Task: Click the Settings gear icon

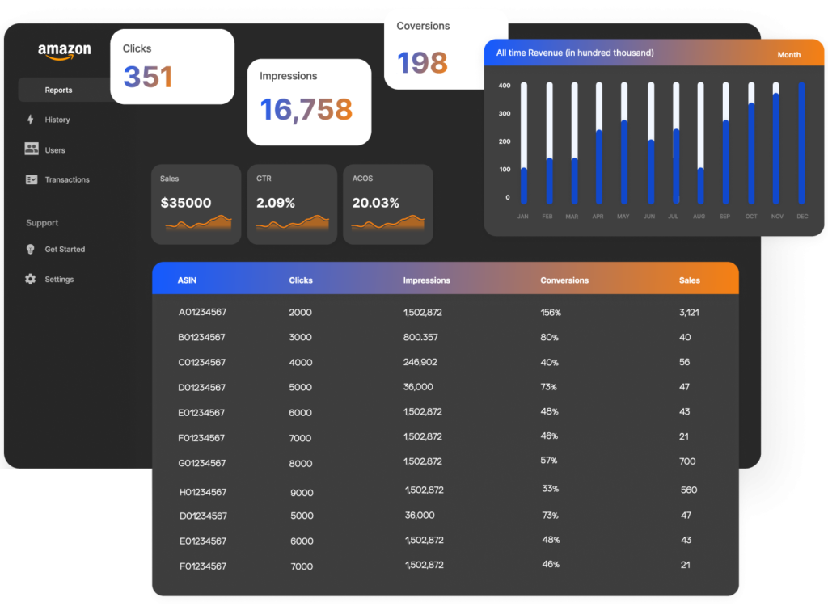Action: pos(31,280)
